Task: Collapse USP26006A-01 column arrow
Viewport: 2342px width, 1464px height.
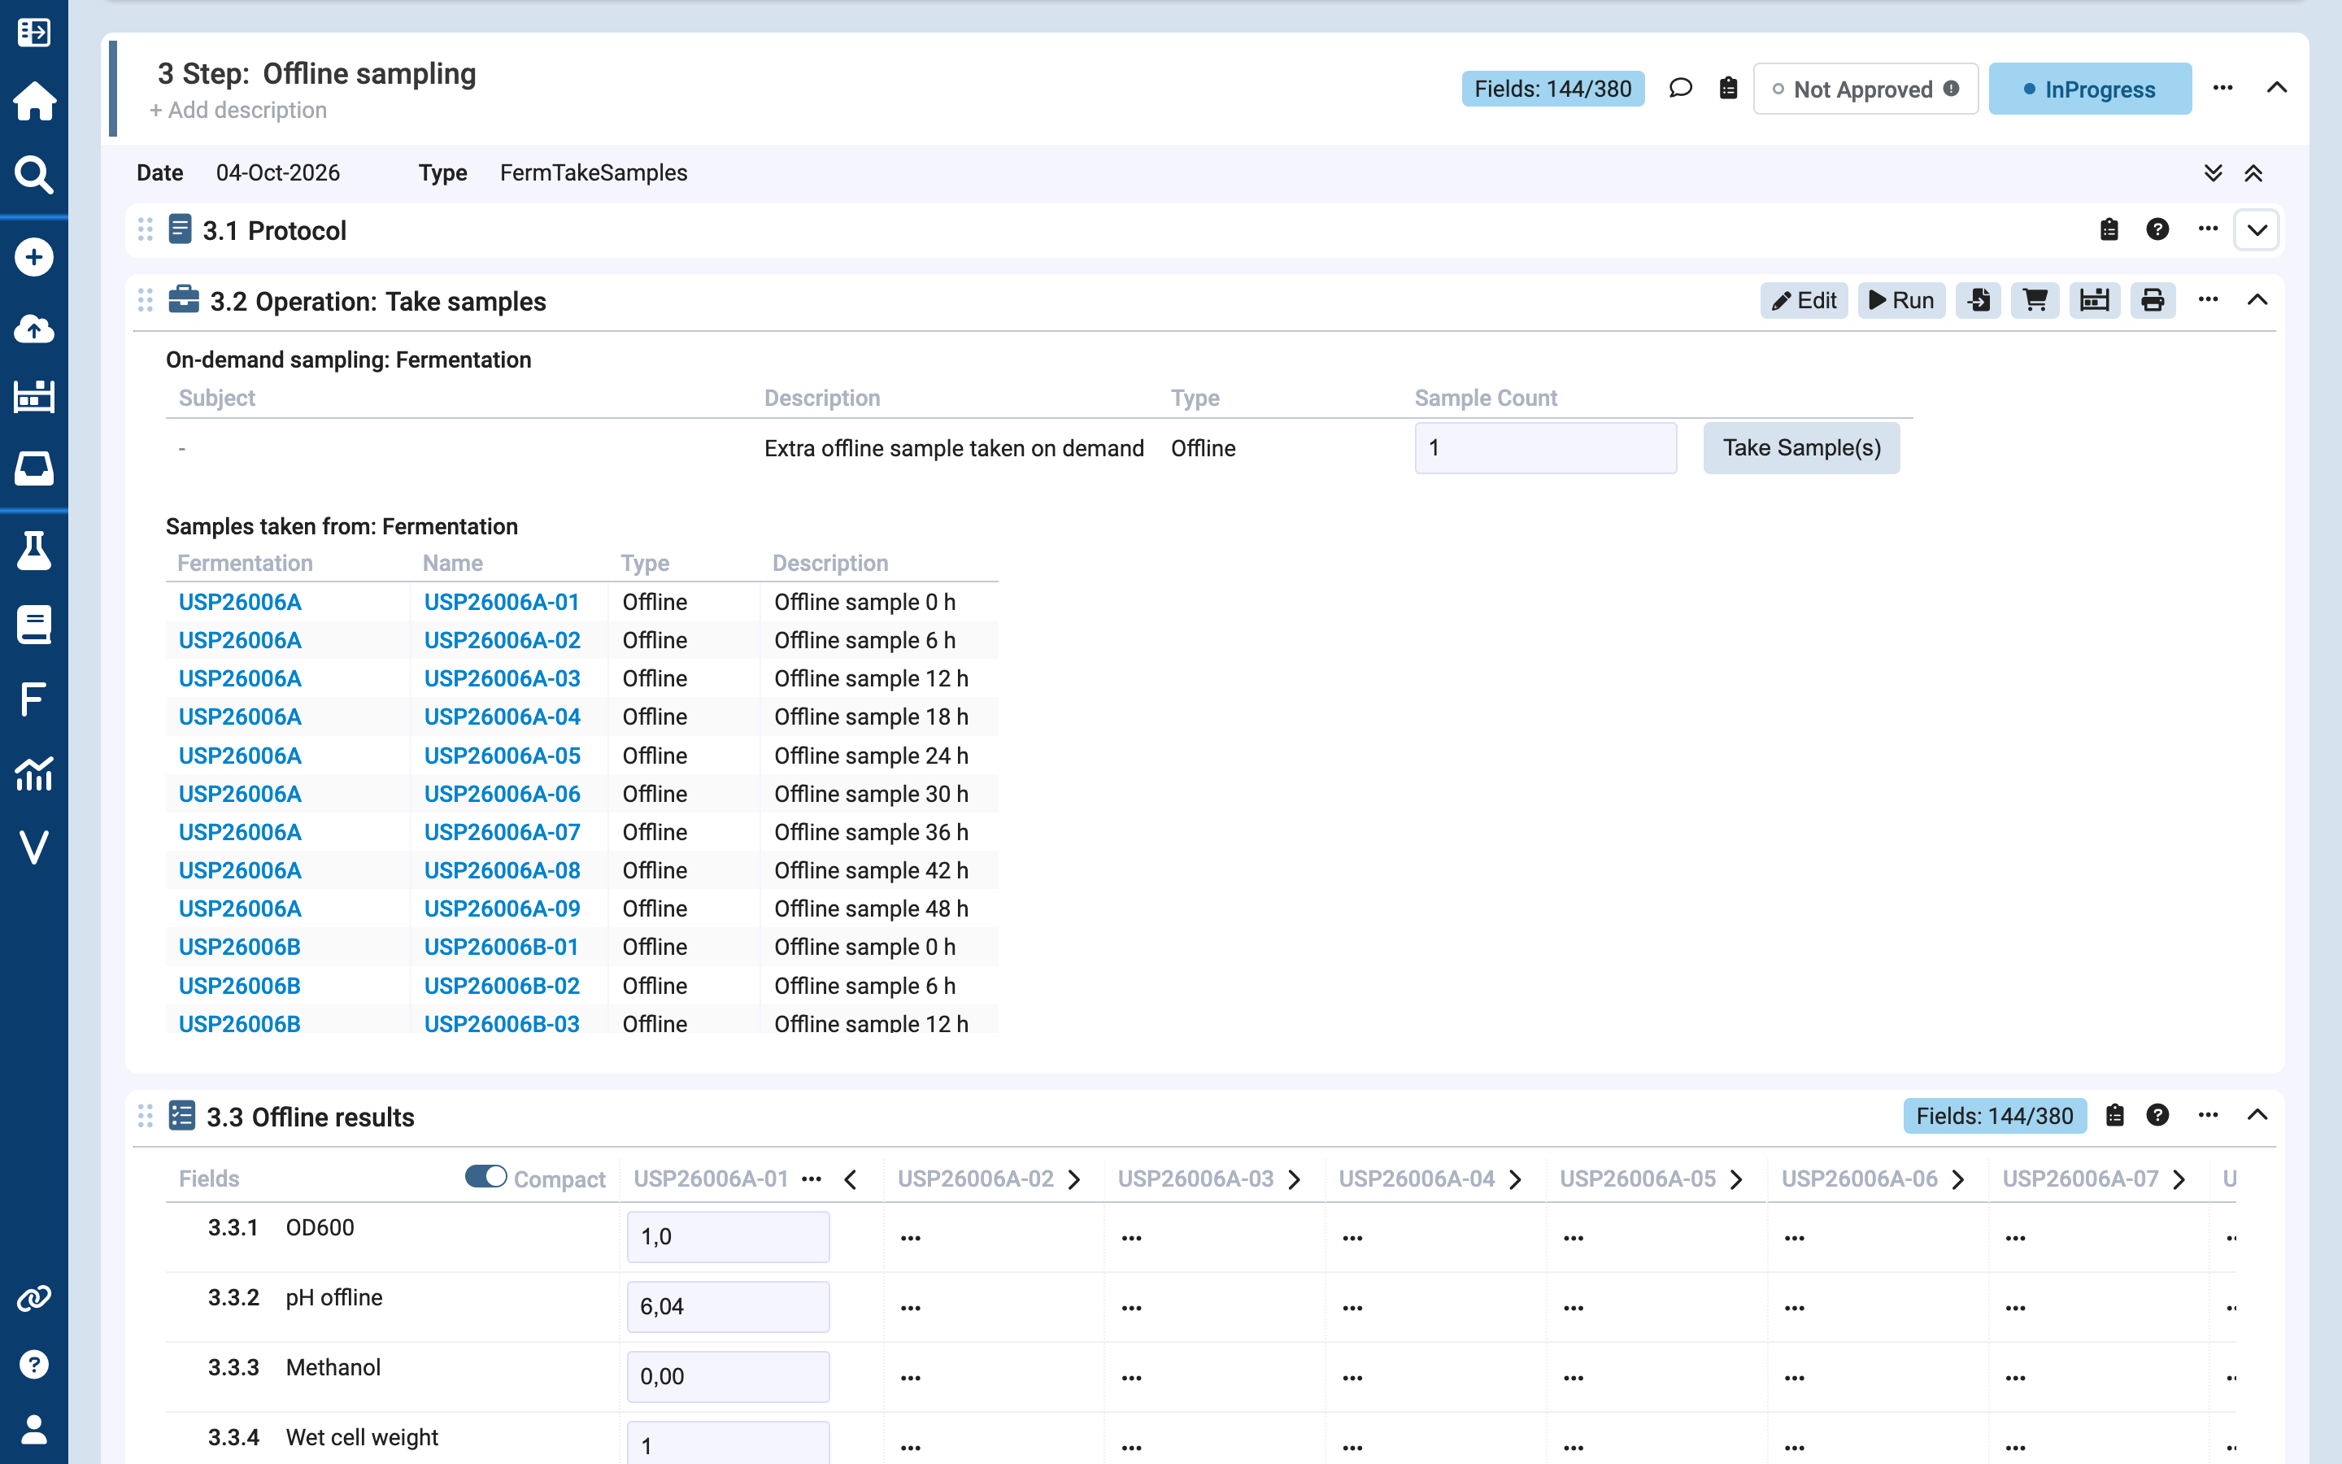Action: 851,1179
